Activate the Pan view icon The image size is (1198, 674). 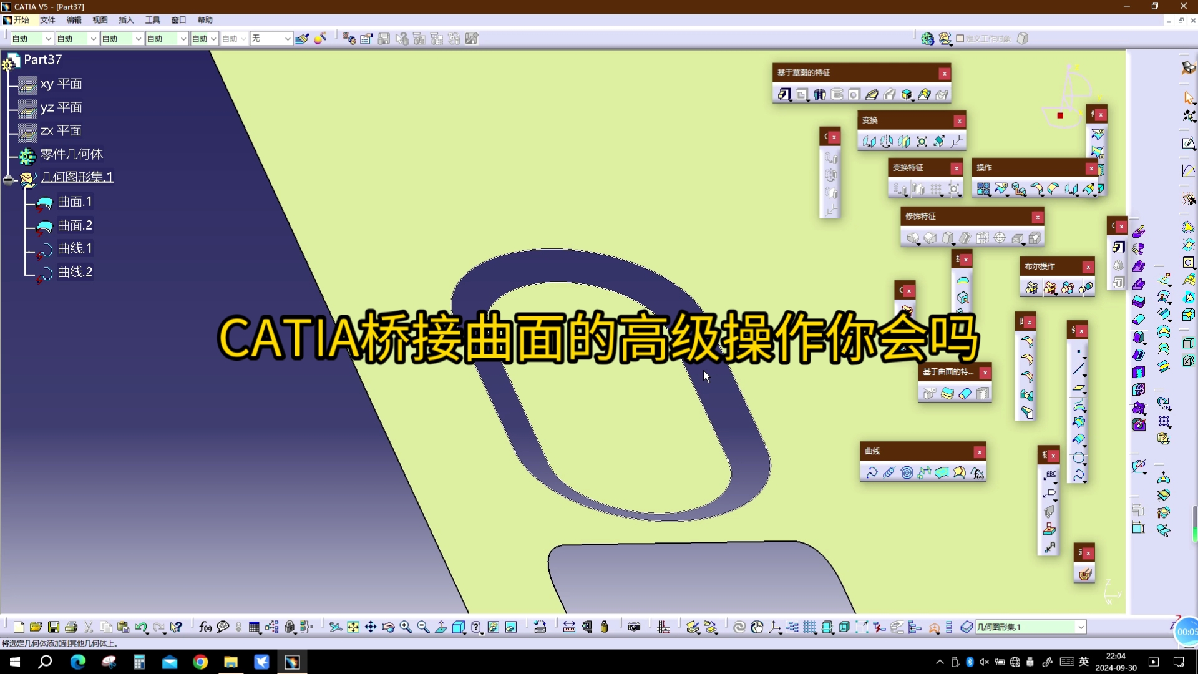[x=371, y=627]
